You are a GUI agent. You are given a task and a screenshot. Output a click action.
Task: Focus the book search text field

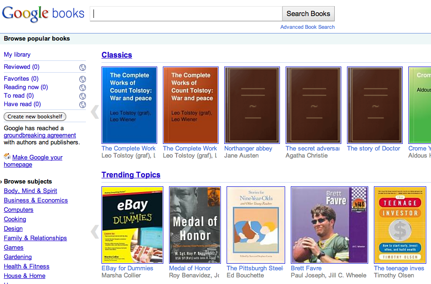(186, 14)
